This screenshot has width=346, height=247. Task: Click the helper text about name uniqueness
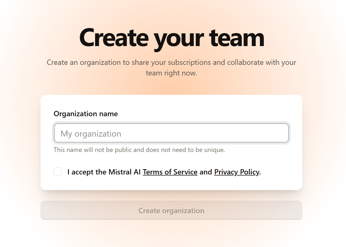pyautogui.click(x=139, y=150)
